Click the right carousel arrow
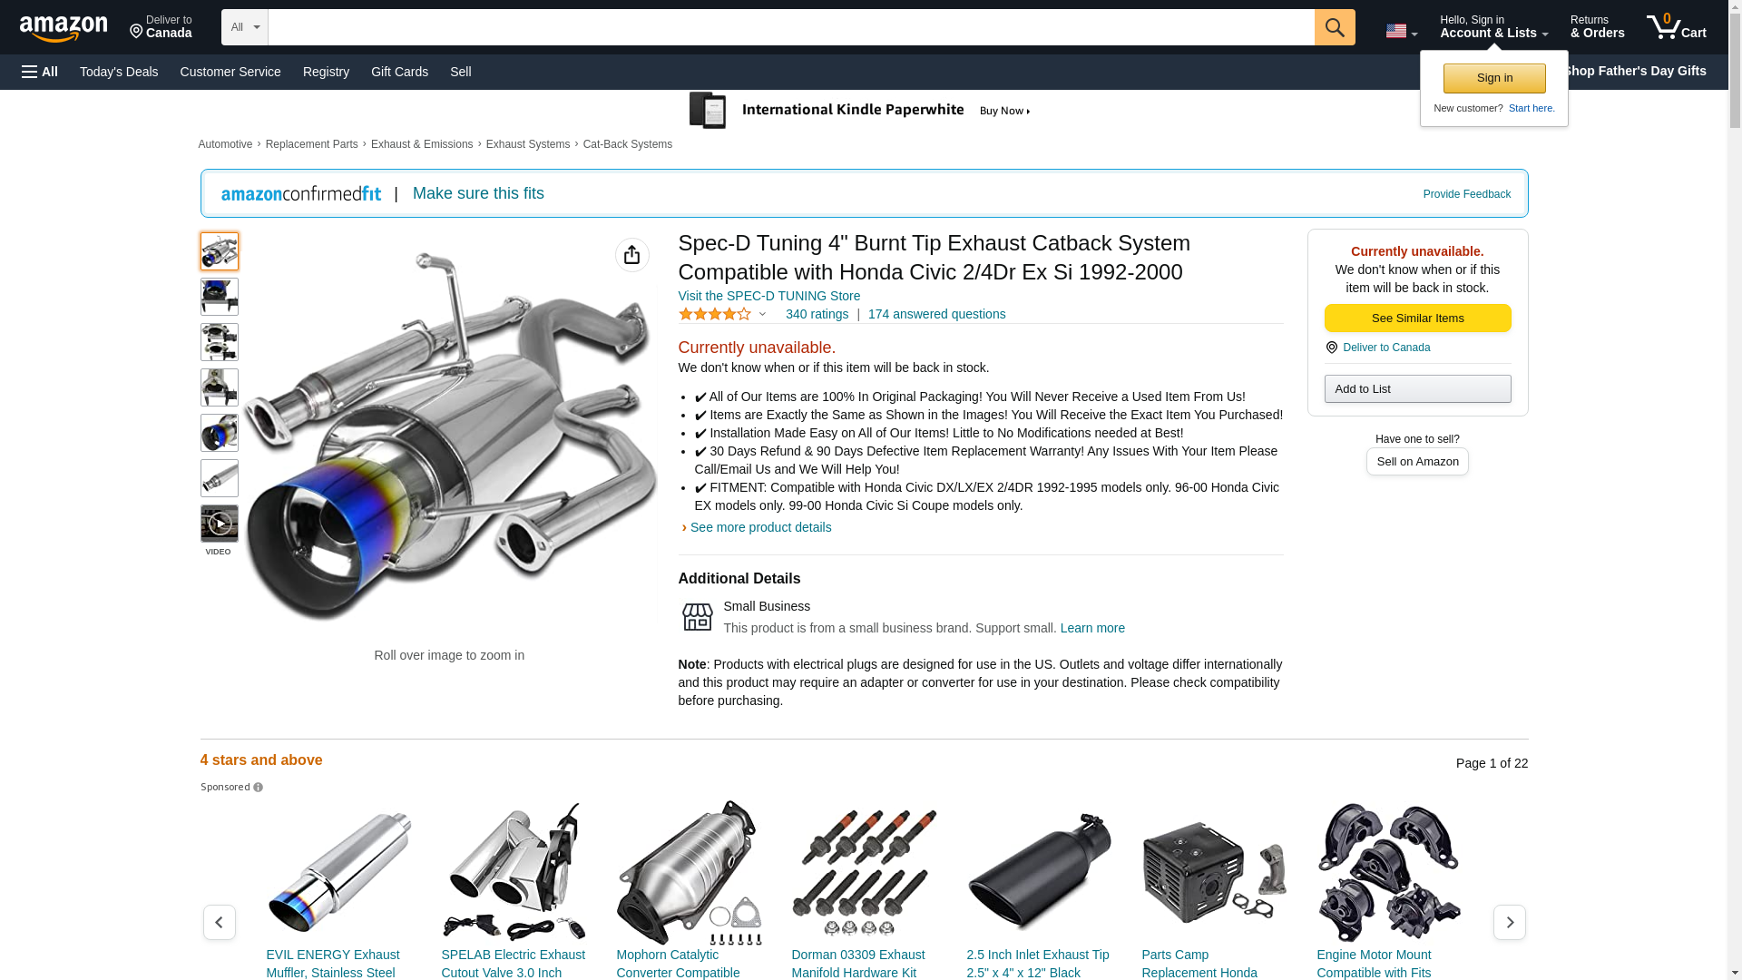The image size is (1742, 980). click(1509, 922)
